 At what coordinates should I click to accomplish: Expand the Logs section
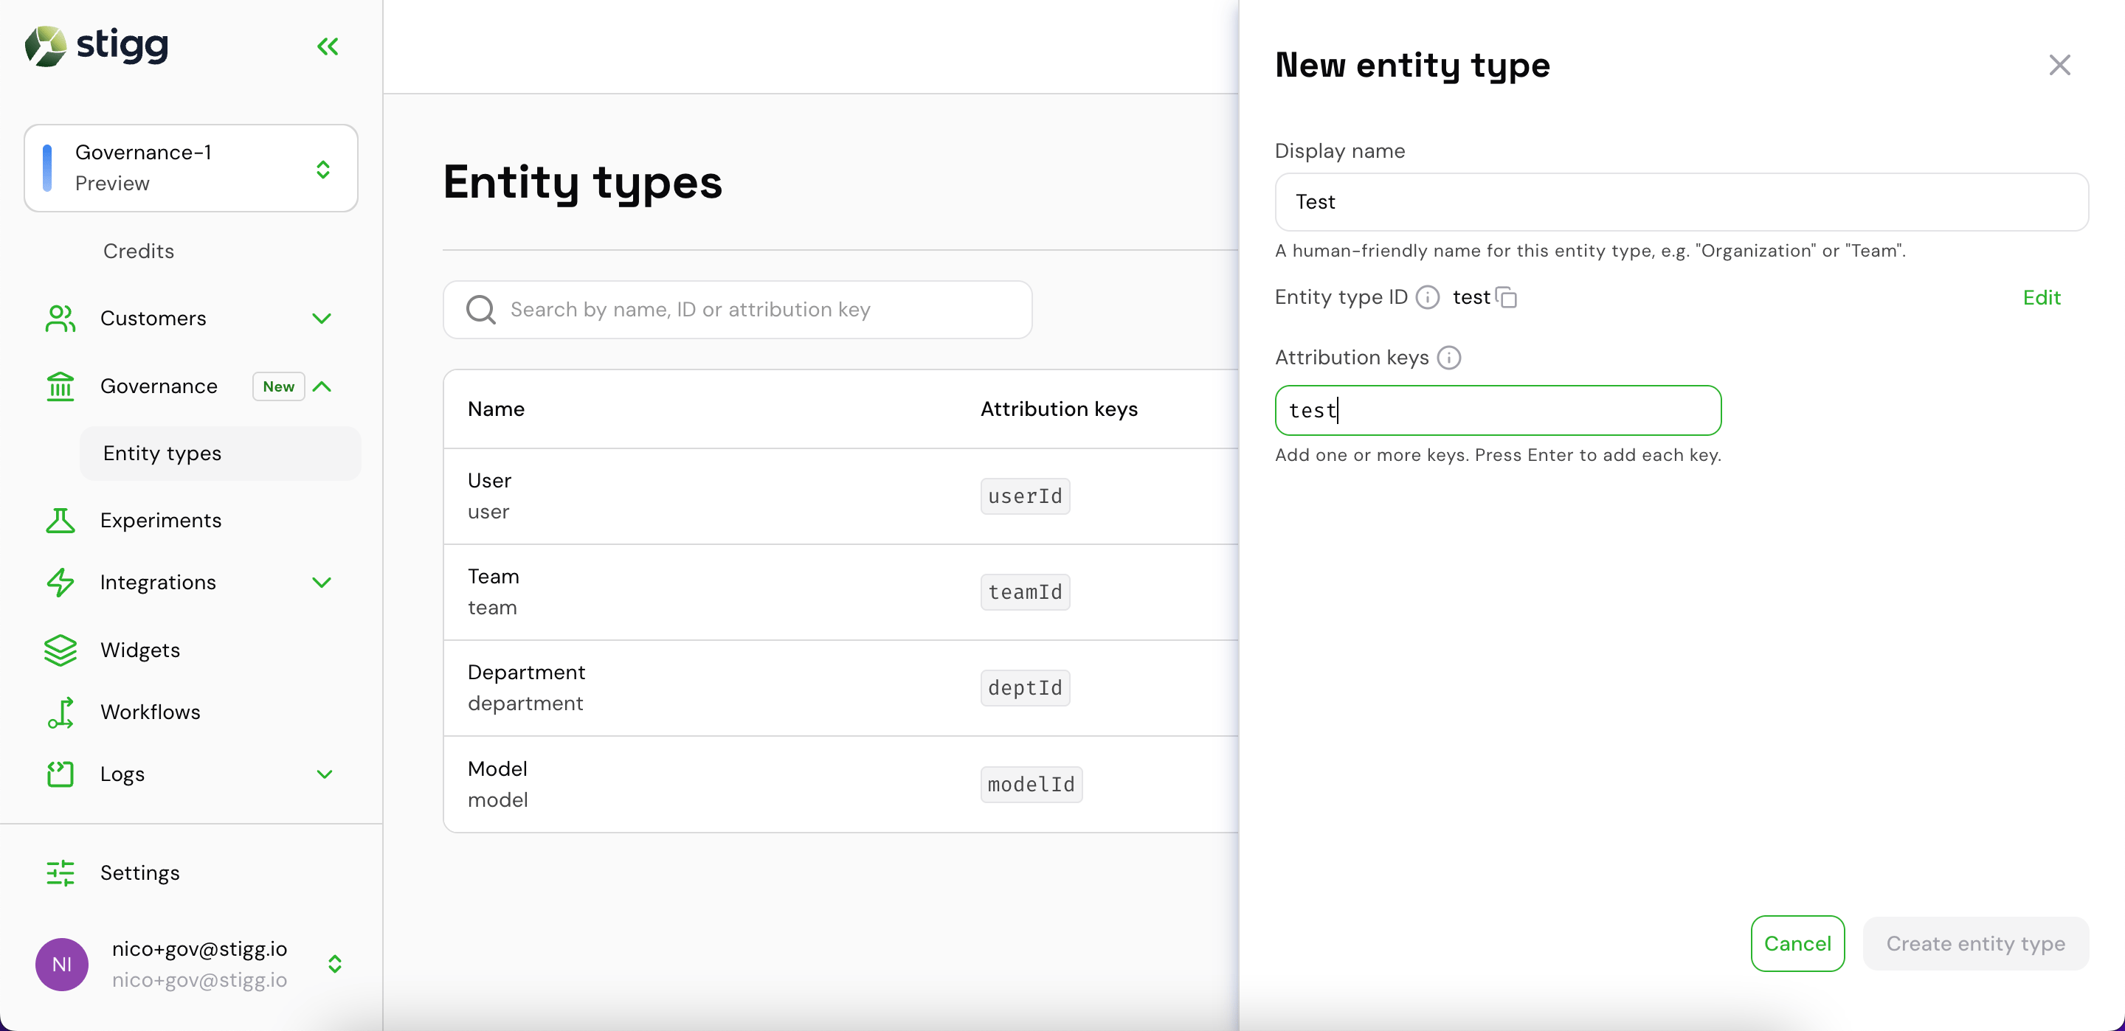[324, 774]
